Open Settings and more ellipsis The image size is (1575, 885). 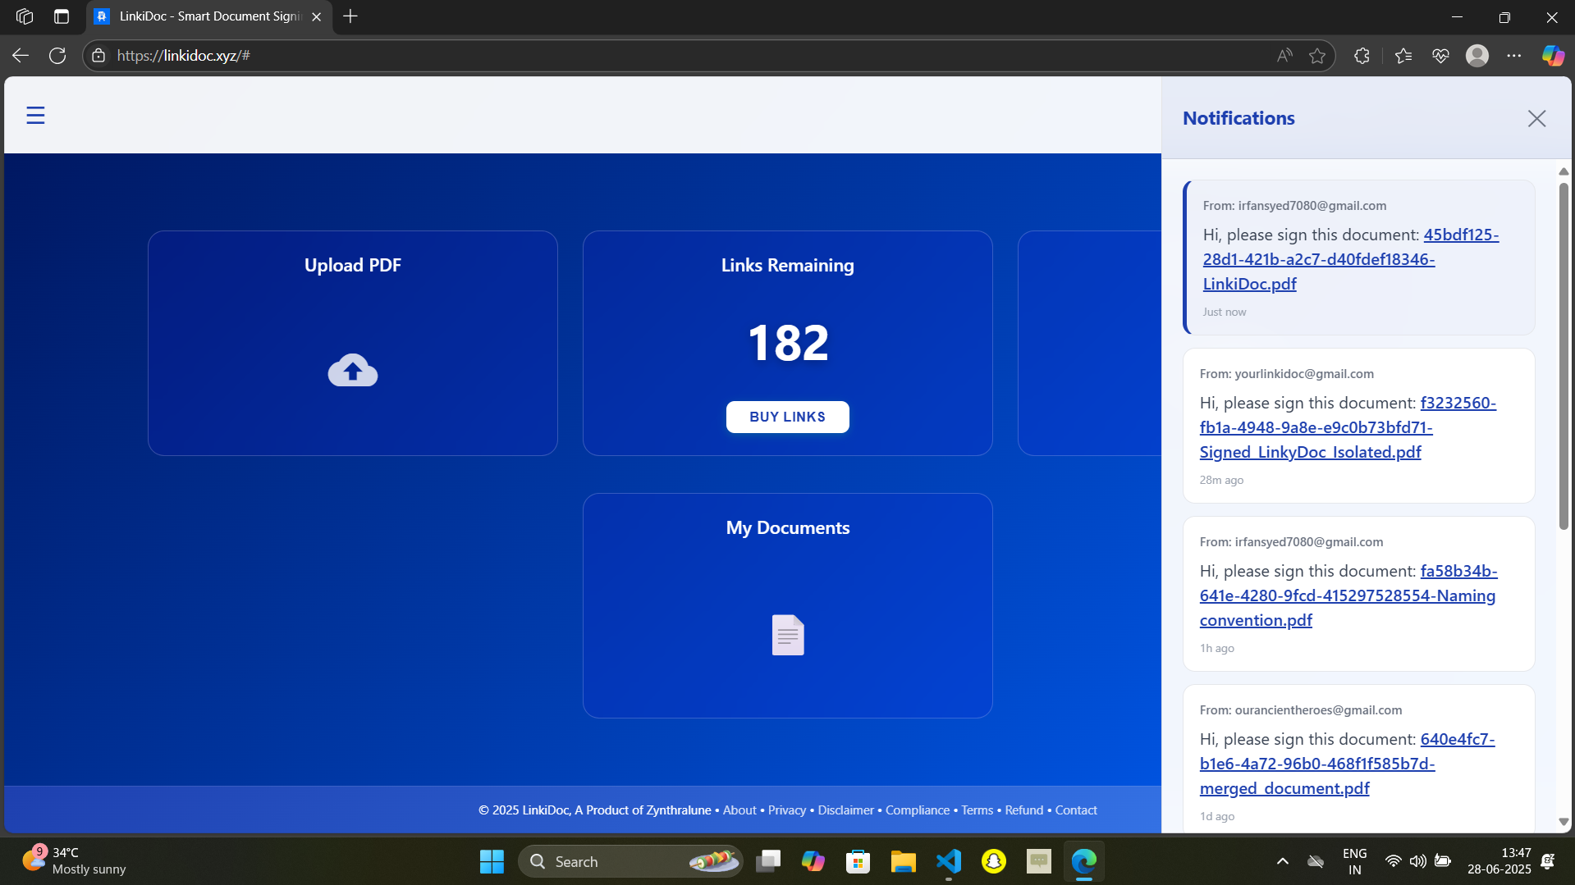(x=1514, y=56)
